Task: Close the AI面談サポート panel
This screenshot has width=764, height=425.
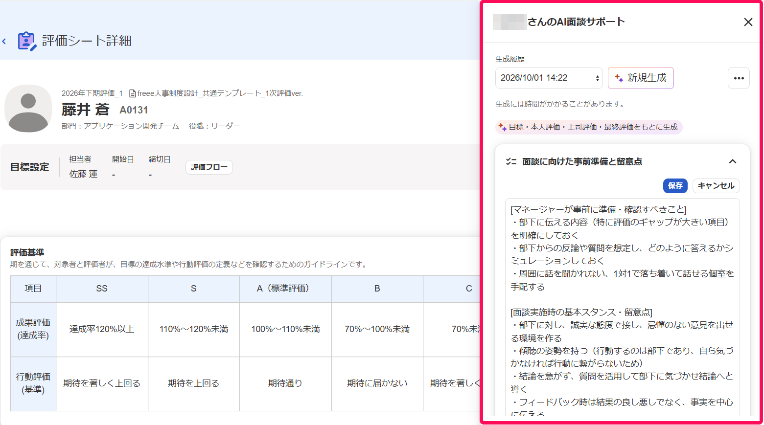Action: 748,22
